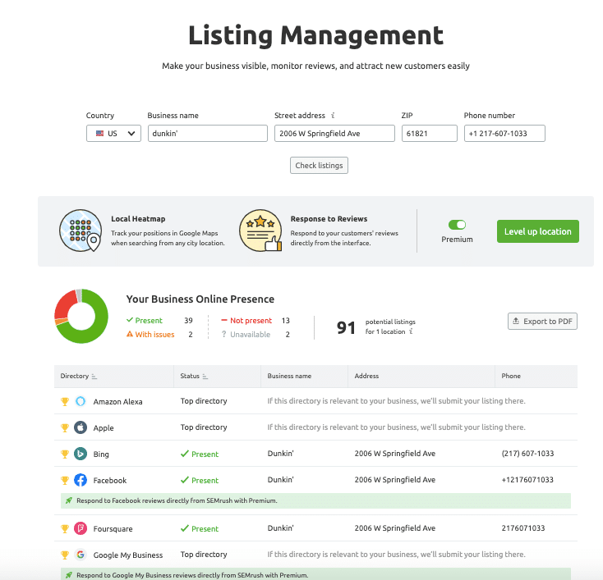Click the Address column header
This screenshot has height=580, width=603.
point(366,376)
